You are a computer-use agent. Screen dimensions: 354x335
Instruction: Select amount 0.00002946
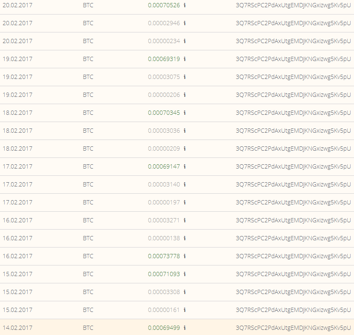tap(164, 23)
